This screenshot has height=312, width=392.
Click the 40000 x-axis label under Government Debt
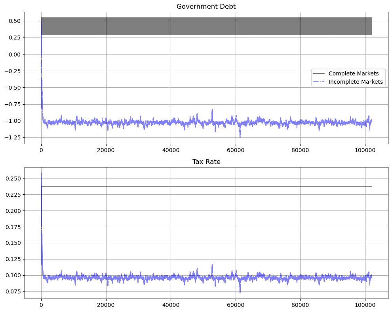click(171, 150)
